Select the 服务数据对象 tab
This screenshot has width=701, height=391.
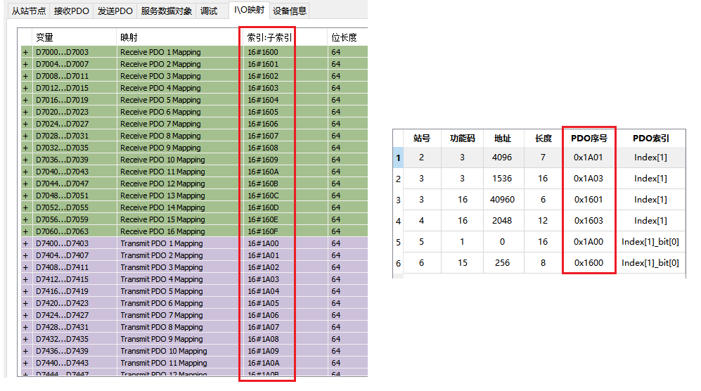point(167,11)
